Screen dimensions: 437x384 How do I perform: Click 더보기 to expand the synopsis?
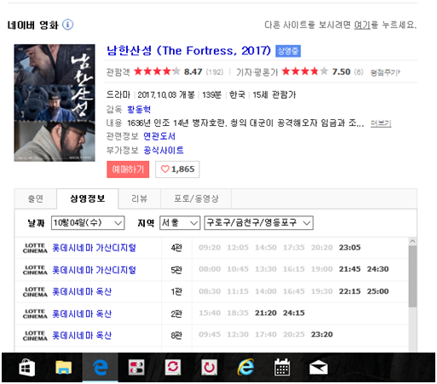381,123
